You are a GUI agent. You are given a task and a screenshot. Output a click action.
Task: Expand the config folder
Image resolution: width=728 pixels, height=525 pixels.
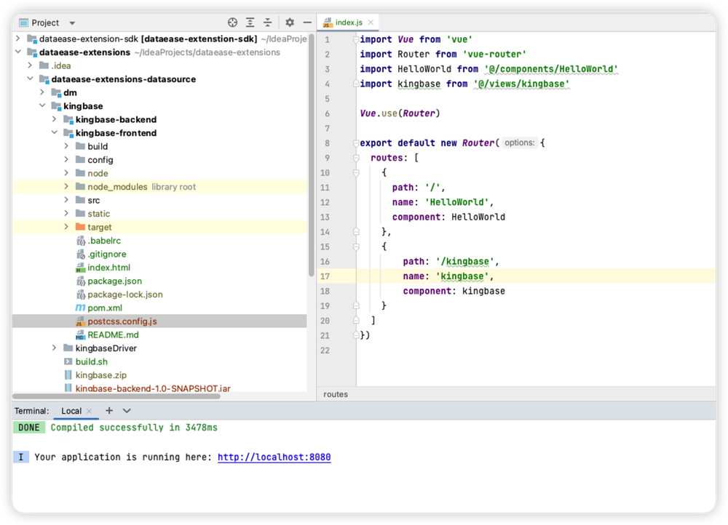tap(66, 159)
